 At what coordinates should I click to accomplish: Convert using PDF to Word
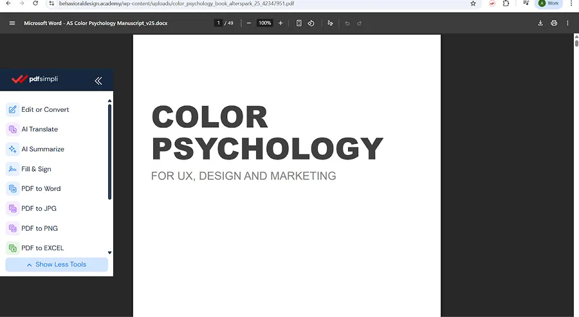point(41,188)
